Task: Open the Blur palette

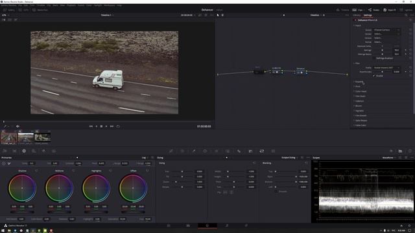Action: tap(239, 151)
